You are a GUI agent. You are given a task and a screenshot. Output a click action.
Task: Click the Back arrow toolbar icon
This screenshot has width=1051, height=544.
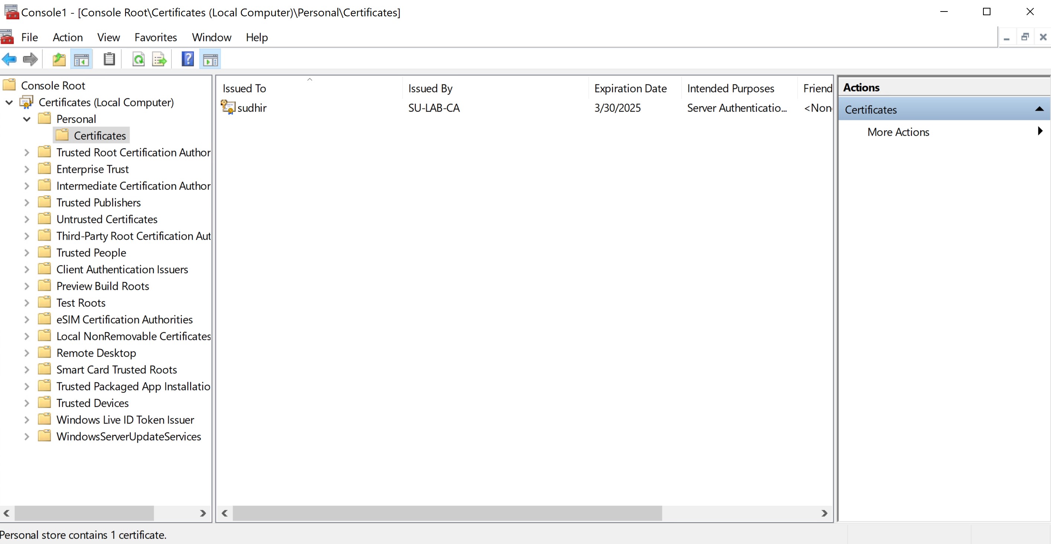pos(9,59)
